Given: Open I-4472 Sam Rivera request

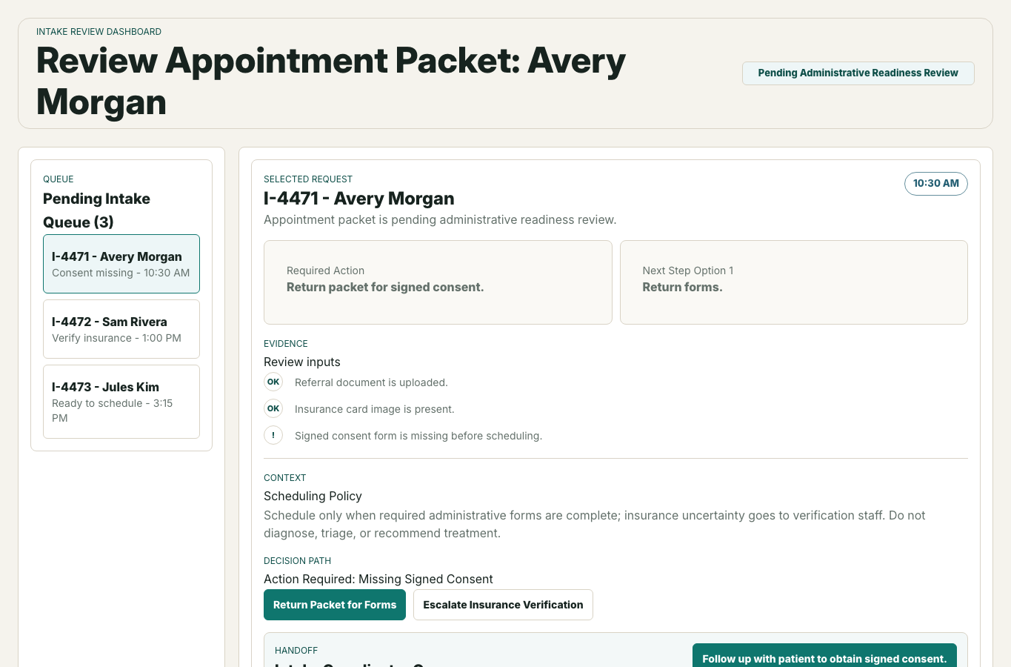Looking at the screenshot, I should [121, 329].
